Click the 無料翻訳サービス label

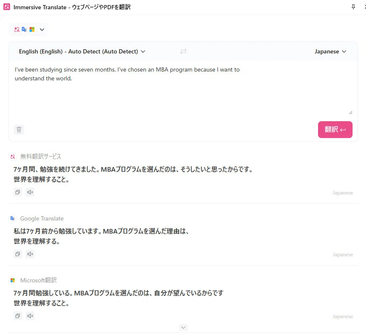pos(41,157)
